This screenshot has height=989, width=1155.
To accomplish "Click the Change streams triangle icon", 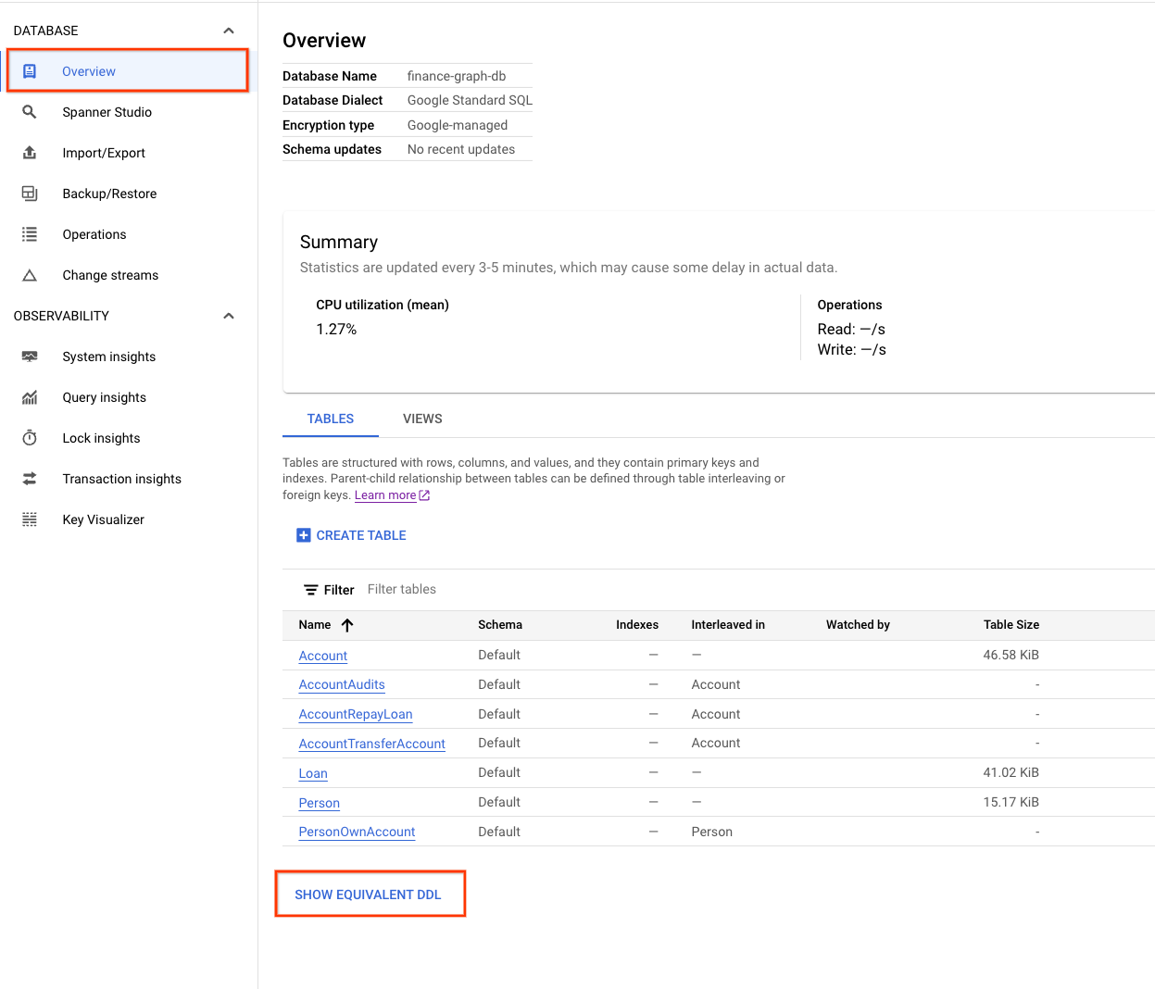I will [x=30, y=275].
